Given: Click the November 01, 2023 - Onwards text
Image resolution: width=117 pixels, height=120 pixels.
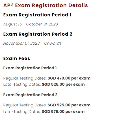Looking at the screenshot, I should (x=32, y=43).
